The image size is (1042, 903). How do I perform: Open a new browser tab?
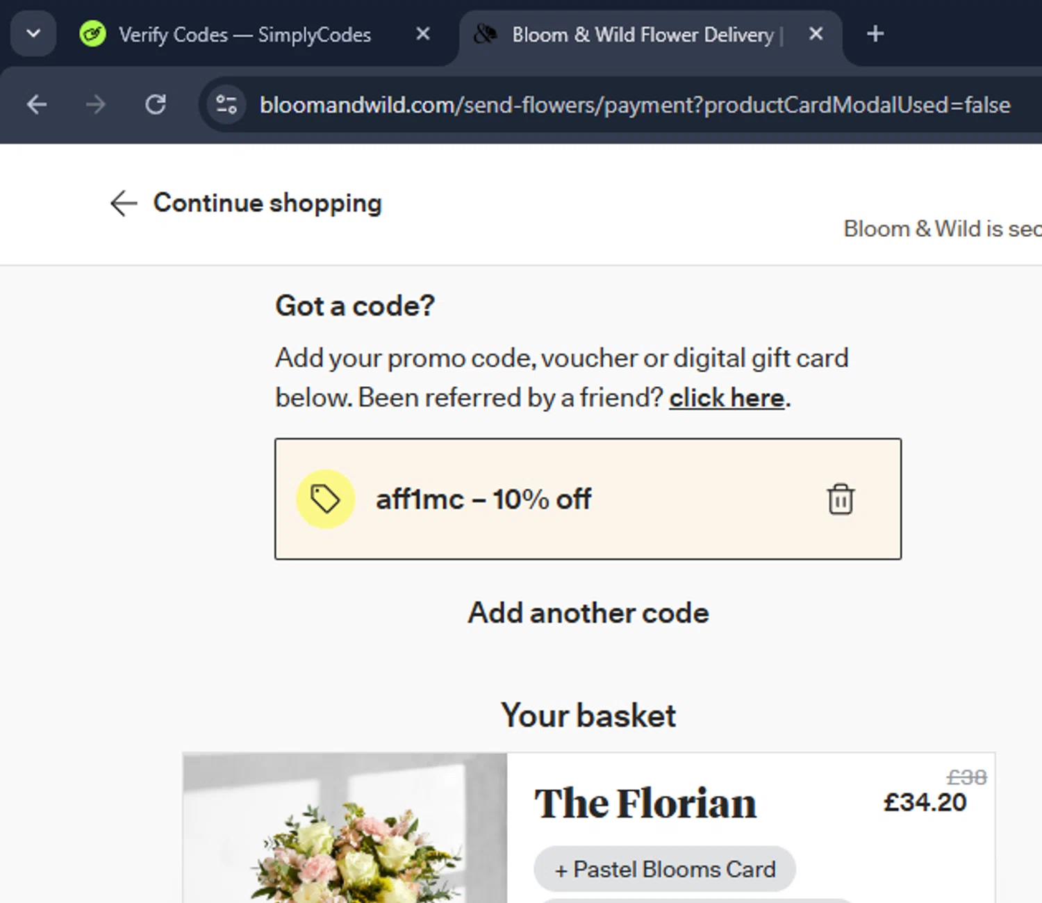tap(875, 34)
